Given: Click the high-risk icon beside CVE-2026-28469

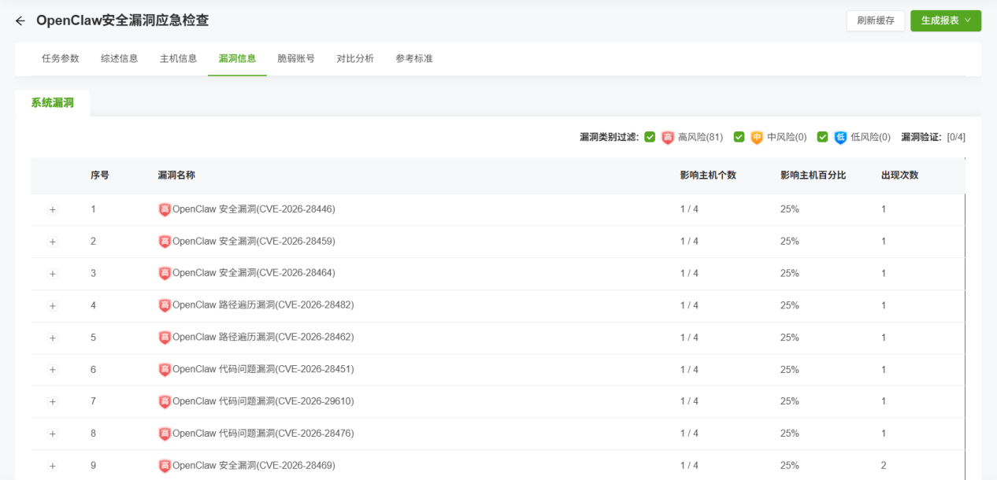Looking at the screenshot, I should pos(165,465).
